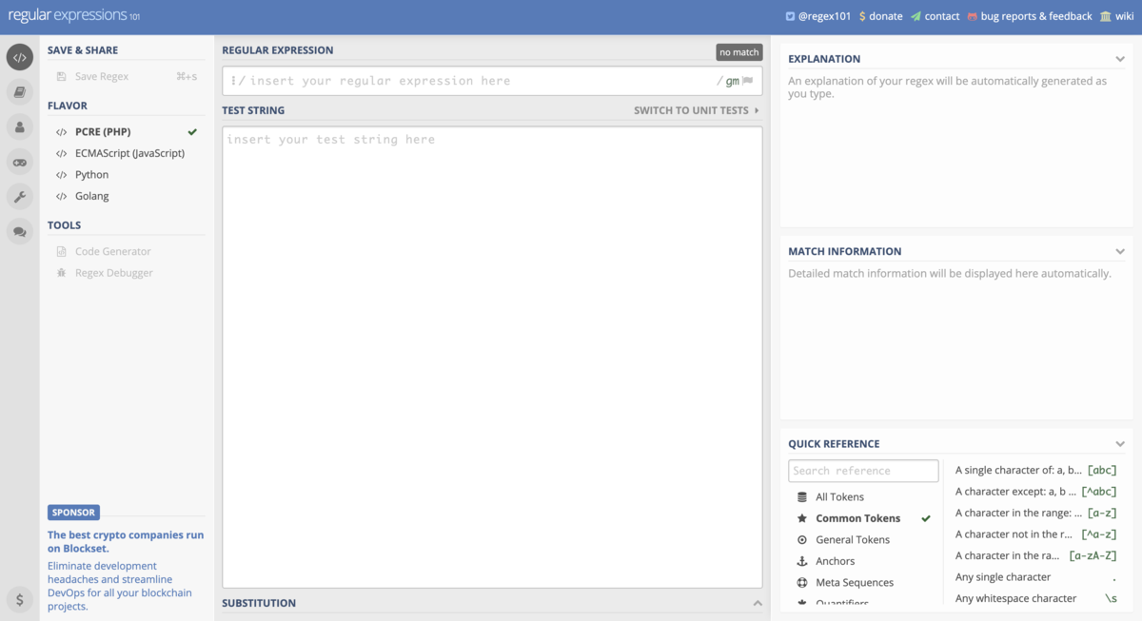Select ECMAScript (JavaScript) flavor

[127, 153]
